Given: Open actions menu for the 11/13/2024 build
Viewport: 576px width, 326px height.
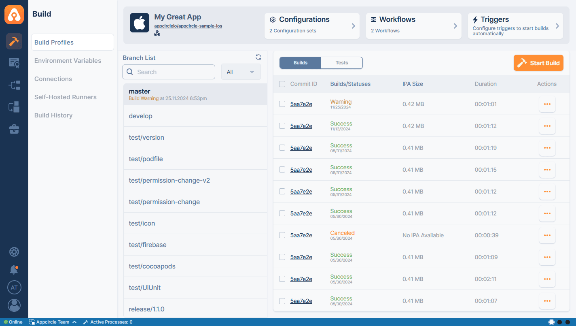Looking at the screenshot, I should pos(547,126).
